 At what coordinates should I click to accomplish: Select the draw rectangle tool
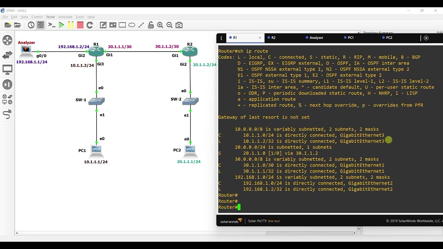[x=122, y=25]
